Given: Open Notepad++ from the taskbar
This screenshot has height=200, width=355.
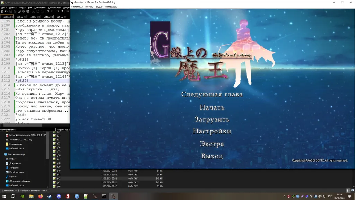Looking at the screenshot, I should (86, 196).
